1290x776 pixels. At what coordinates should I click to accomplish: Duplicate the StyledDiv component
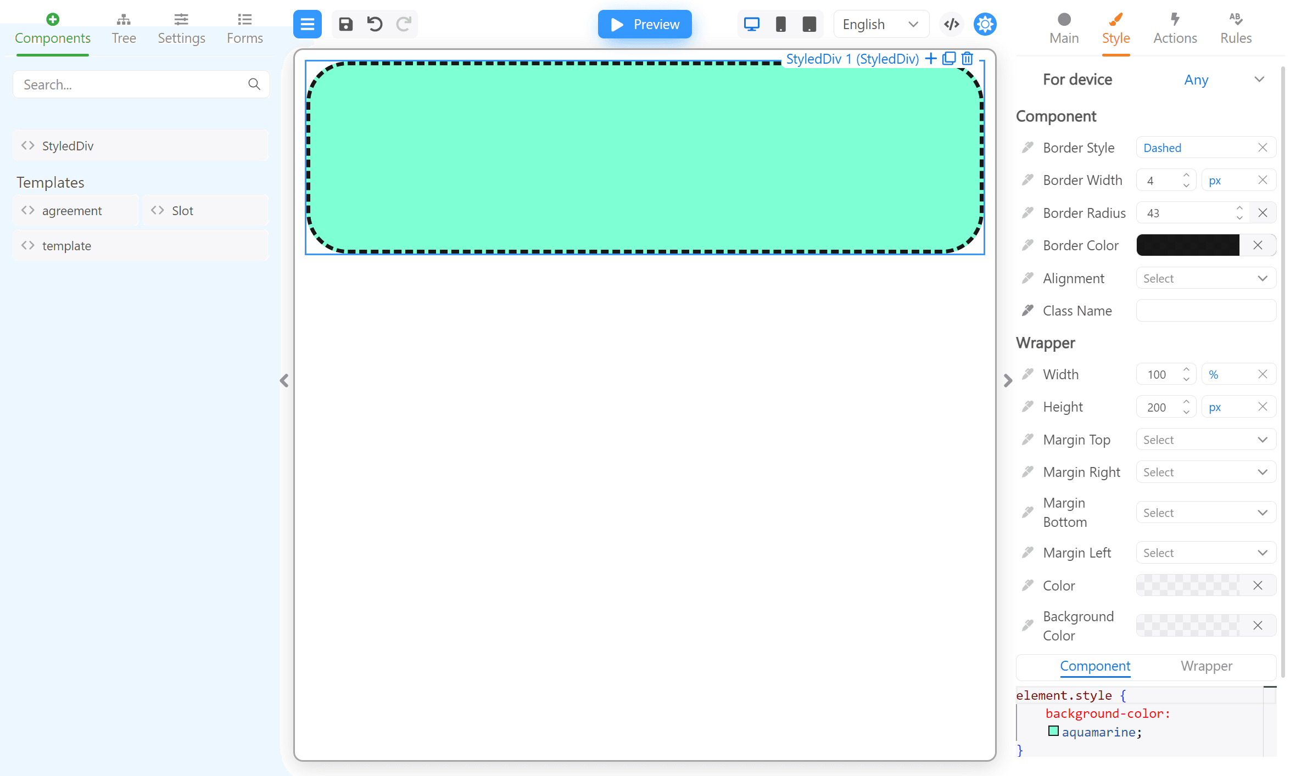click(949, 58)
